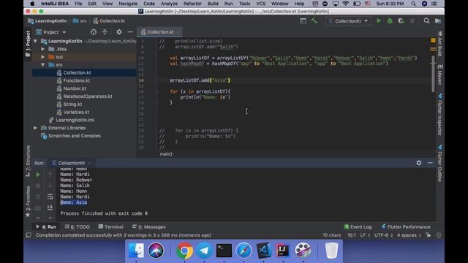468x263 pixels.
Task: Click the Stop icon in Run panel
Action: click(38, 186)
